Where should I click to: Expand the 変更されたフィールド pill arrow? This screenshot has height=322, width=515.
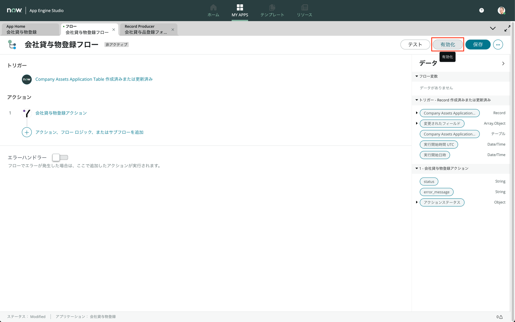point(417,123)
